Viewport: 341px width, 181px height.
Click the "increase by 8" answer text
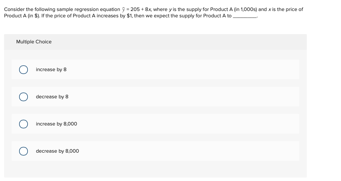pyautogui.click(x=51, y=69)
